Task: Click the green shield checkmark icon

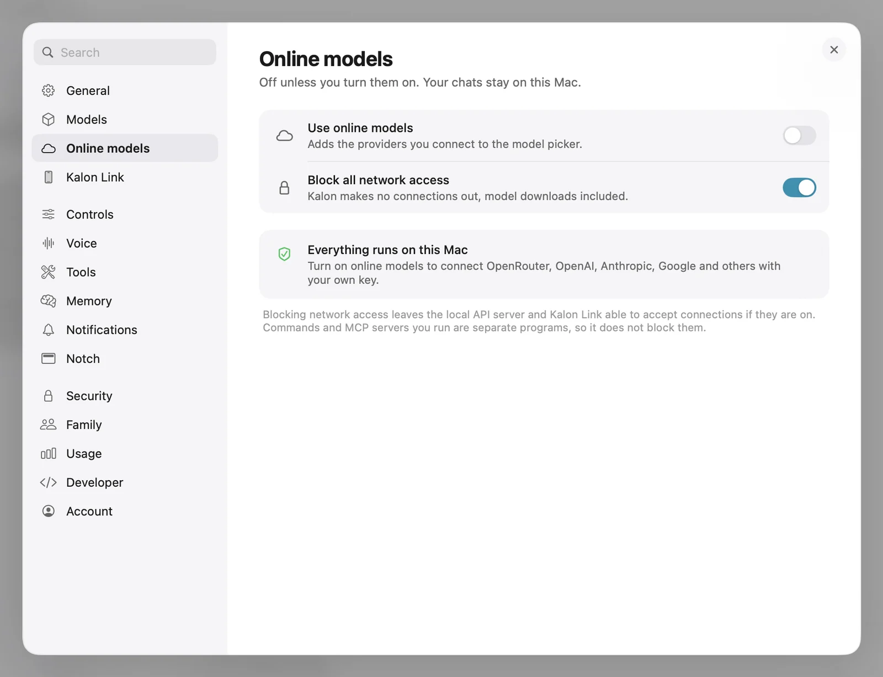Action: [x=284, y=254]
